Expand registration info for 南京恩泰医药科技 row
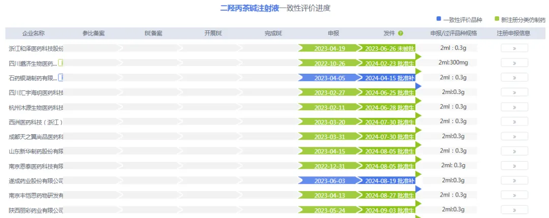This screenshot has width=549, height=218. (514, 166)
